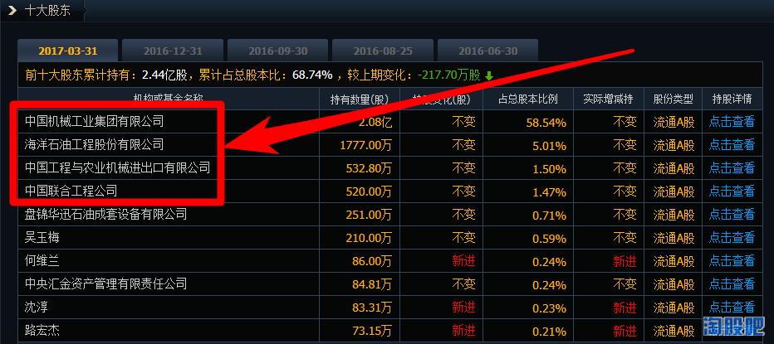Open 点击查看 for 沈淳
Viewport: 774px width, 344px height.
732,307
